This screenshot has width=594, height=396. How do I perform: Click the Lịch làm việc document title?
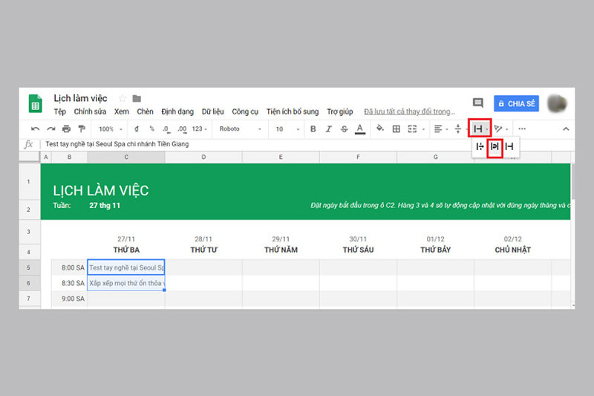point(80,99)
